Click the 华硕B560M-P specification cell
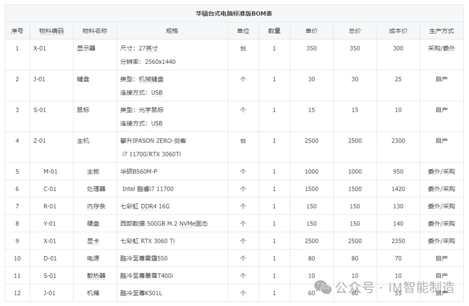This screenshot has height=306, width=469. 139,171
